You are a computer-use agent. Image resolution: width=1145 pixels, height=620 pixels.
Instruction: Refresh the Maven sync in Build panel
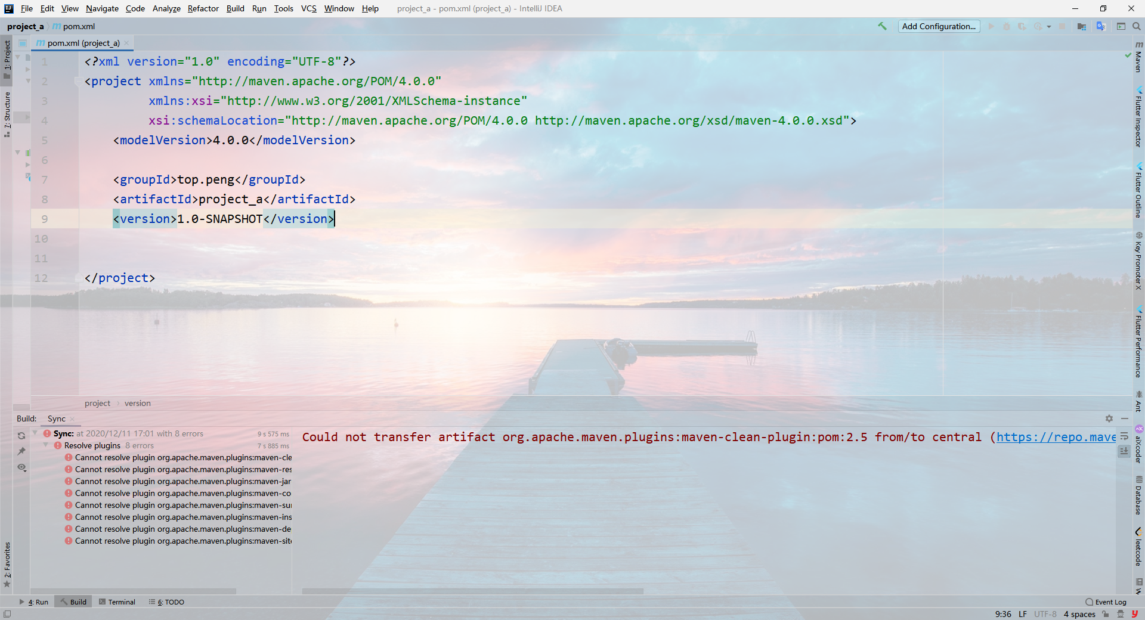tap(21, 436)
